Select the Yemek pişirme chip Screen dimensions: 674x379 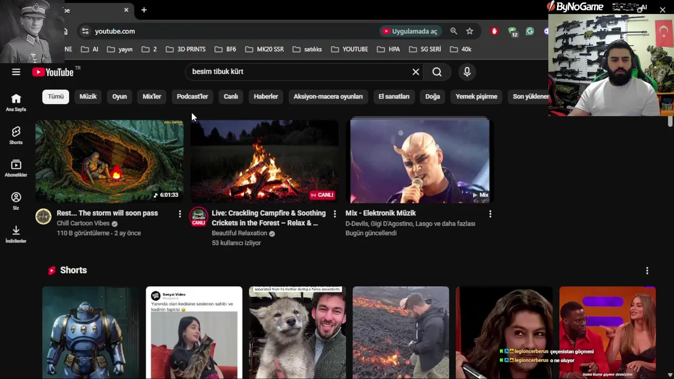477,96
